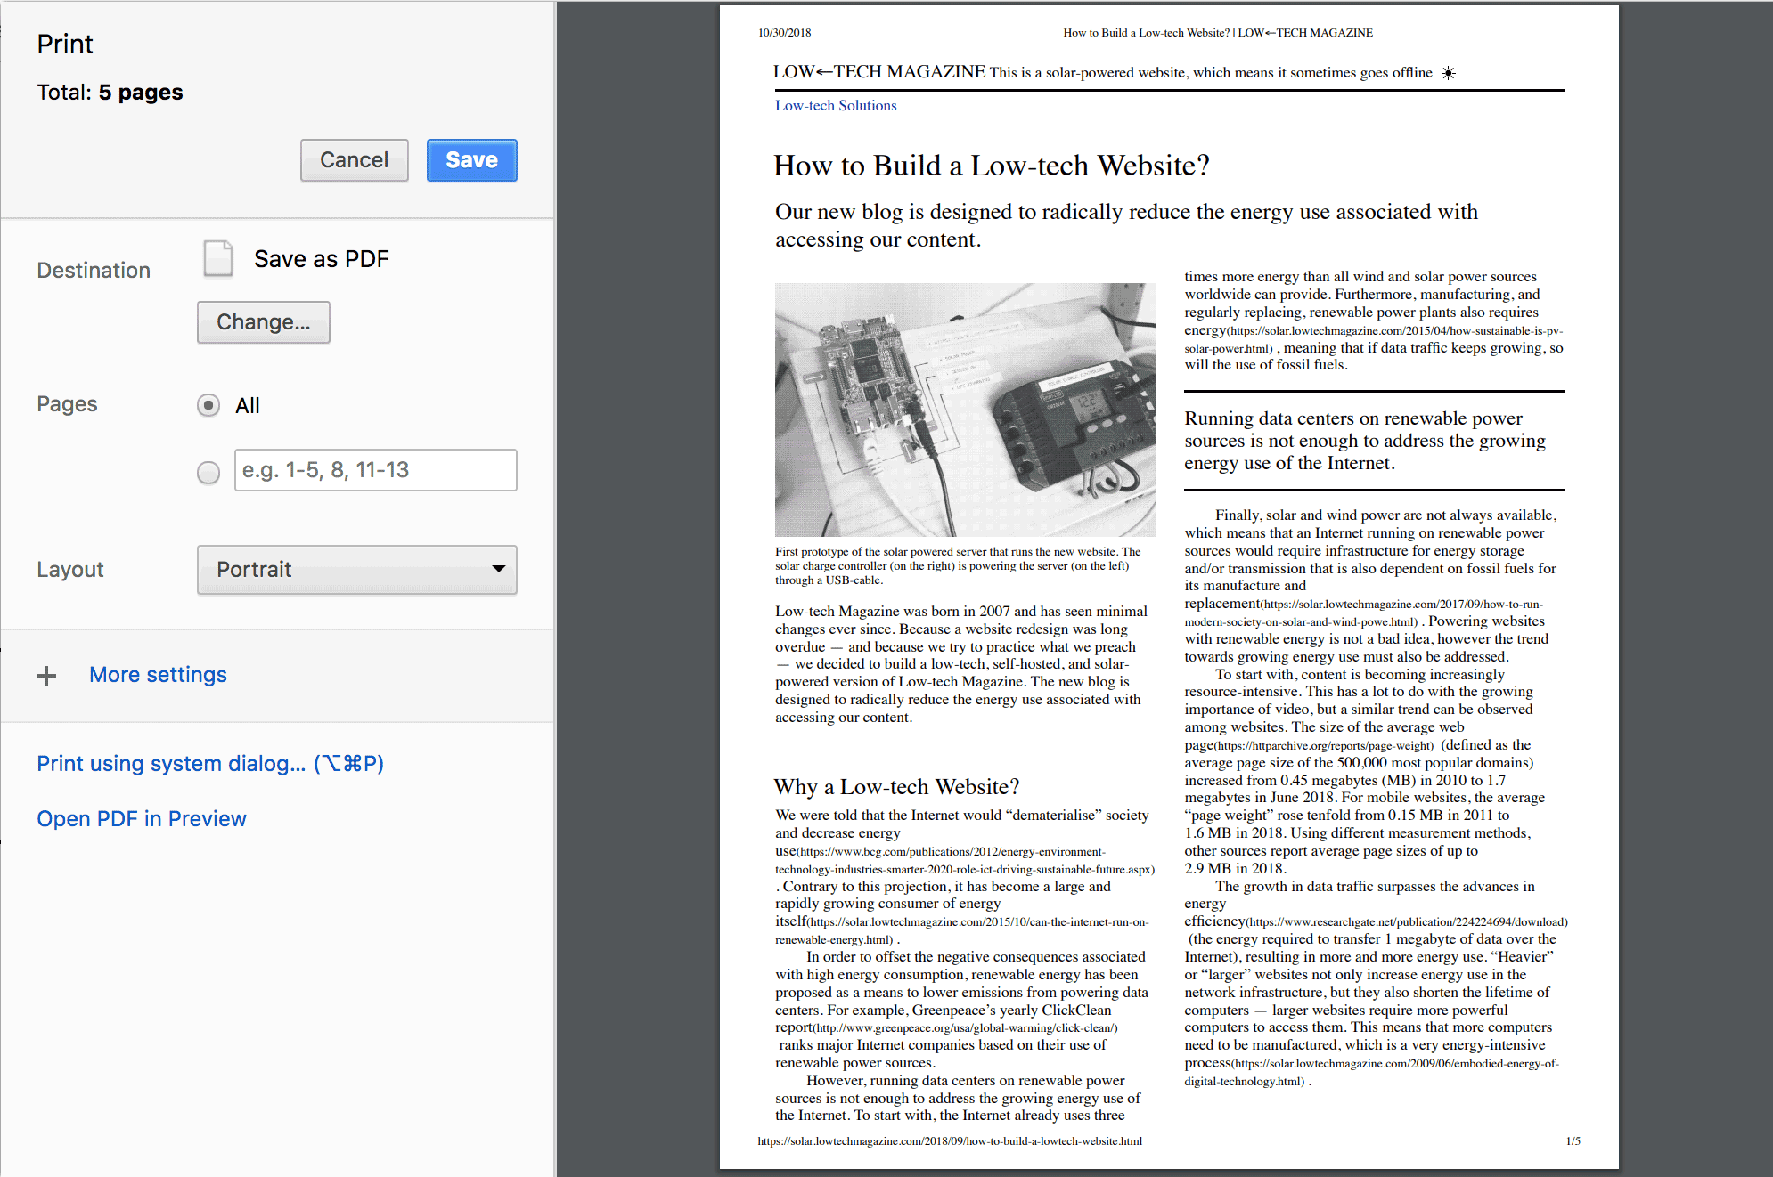
Task: Click the More settings link
Action: 158,675
